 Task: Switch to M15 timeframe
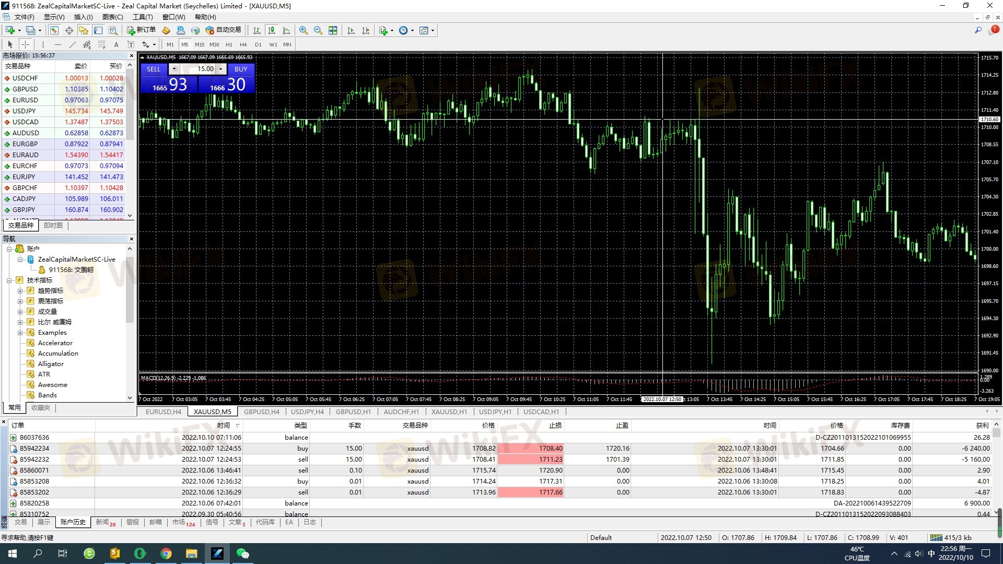pos(200,44)
